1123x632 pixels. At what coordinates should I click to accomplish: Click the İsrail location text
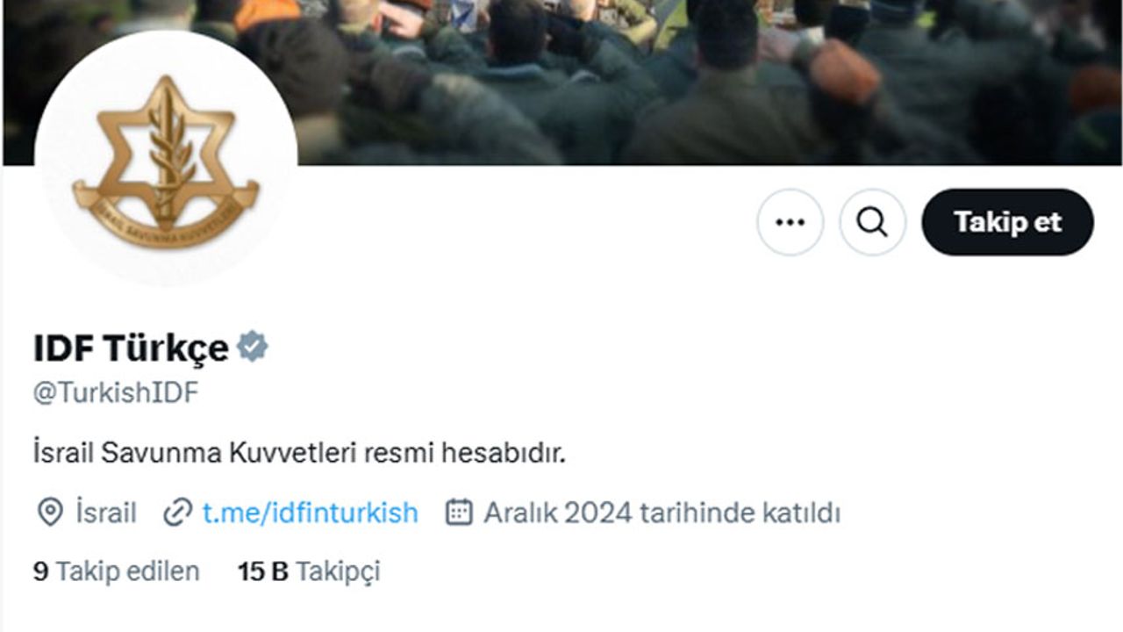coord(106,513)
